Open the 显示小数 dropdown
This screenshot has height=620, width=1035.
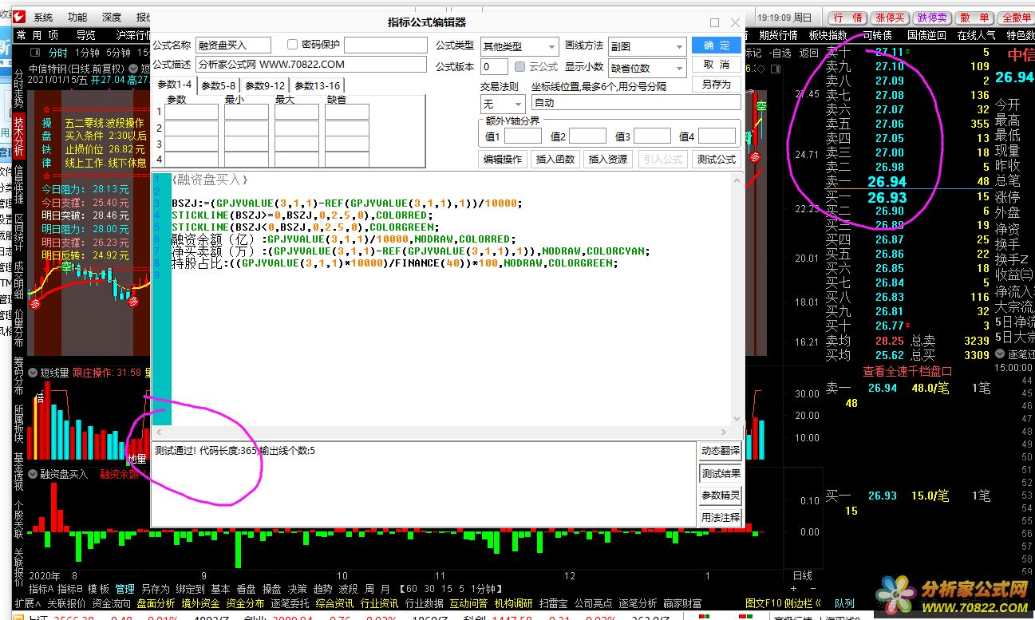(x=646, y=68)
